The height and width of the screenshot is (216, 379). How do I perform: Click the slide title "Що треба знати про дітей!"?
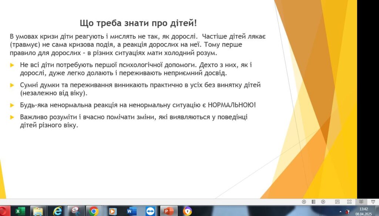[x=138, y=23]
